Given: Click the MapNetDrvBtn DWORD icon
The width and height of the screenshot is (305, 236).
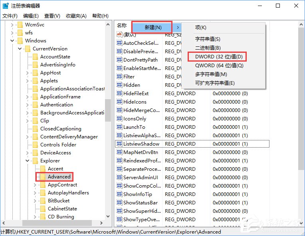Looking at the screenshot, I should tap(119, 152).
